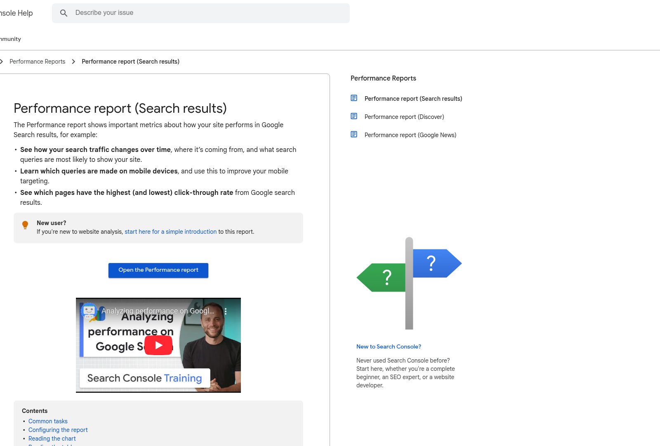Click the article icon beside 'Performance report (Google News)'

(354, 134)
